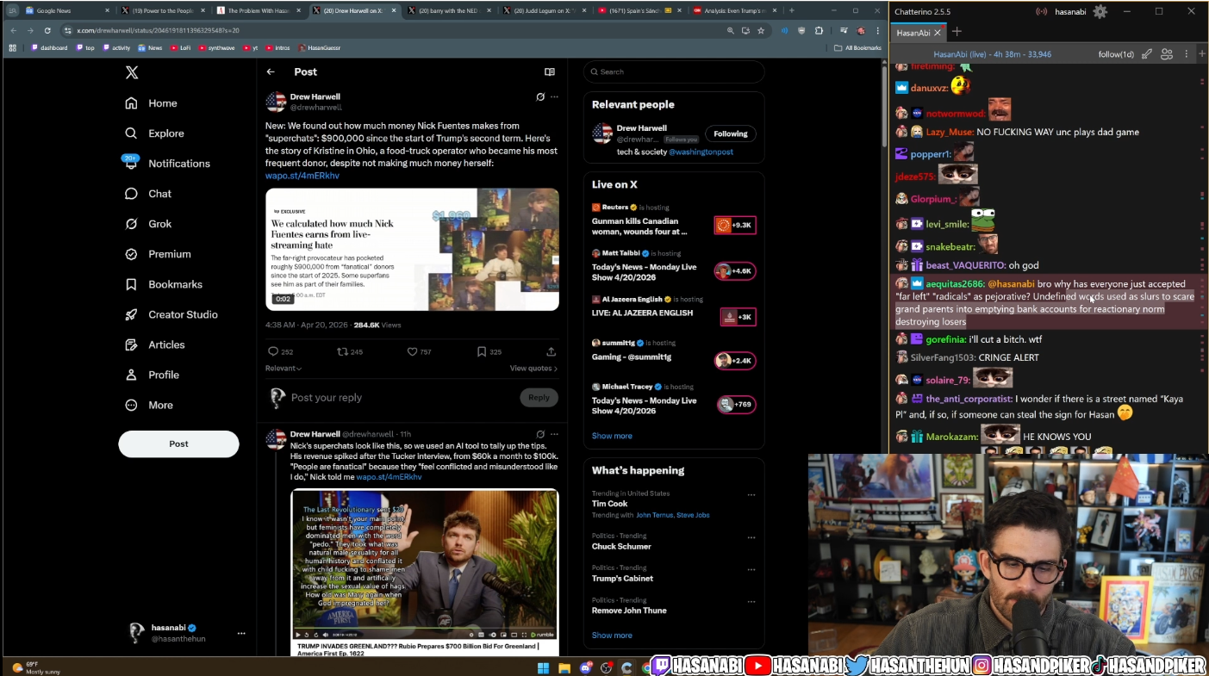Open Windows Start menu
The image size is (1209, 676).
coord(544,667)
